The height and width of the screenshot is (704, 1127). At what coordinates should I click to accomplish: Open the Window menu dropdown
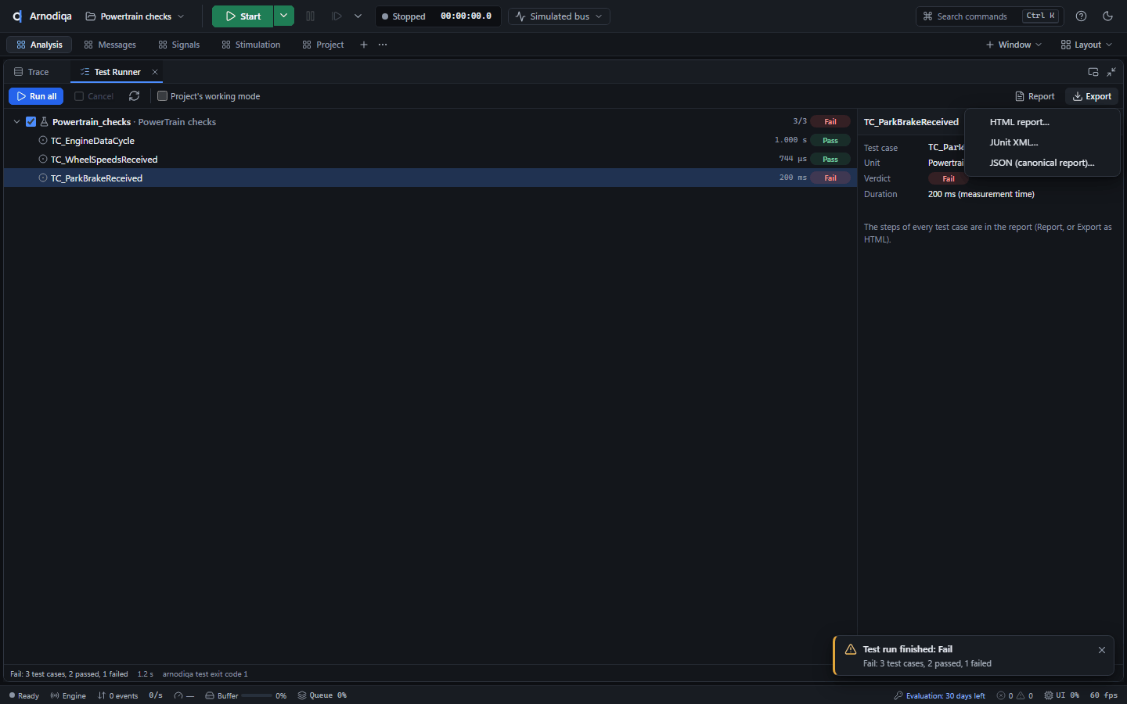tap(1014, 45)
